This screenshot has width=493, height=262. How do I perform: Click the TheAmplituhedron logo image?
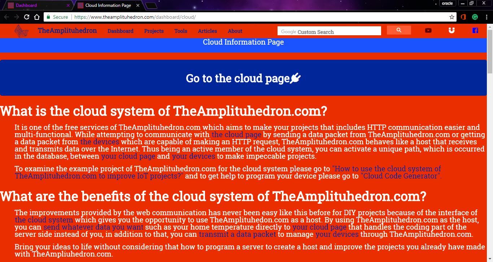[21, 31]
